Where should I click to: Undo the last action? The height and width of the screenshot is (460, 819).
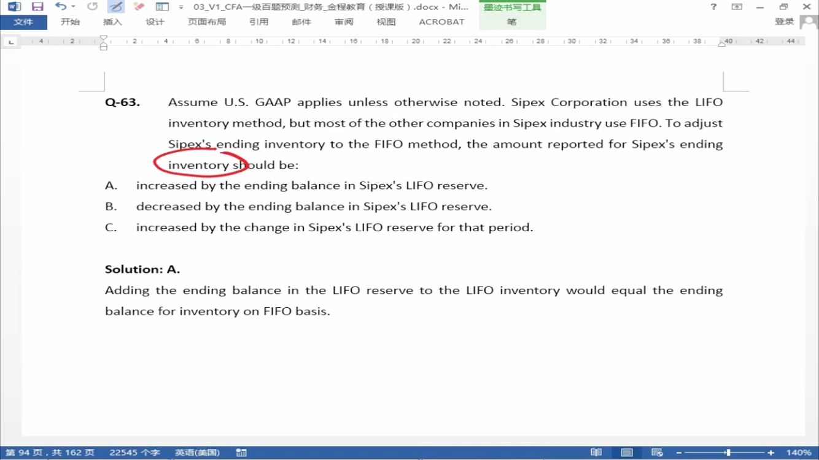(x=60, y=7)
